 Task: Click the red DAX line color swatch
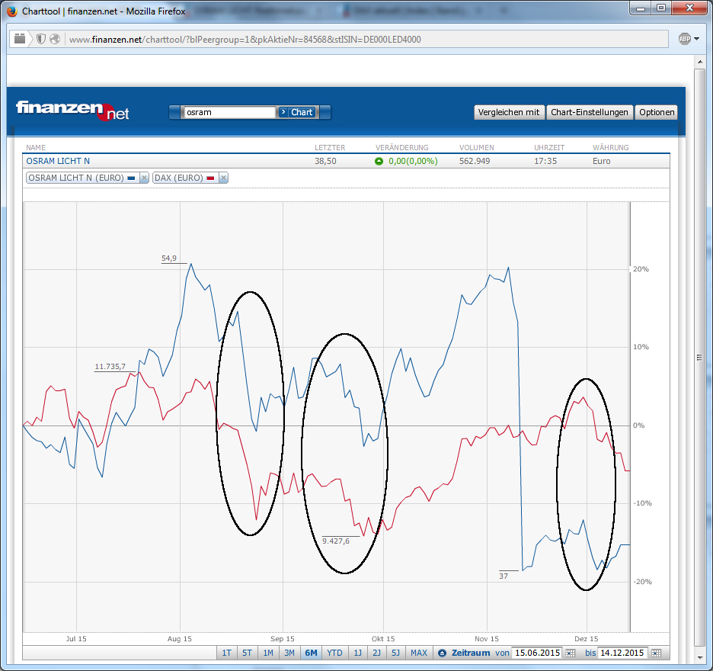point(210,178)
